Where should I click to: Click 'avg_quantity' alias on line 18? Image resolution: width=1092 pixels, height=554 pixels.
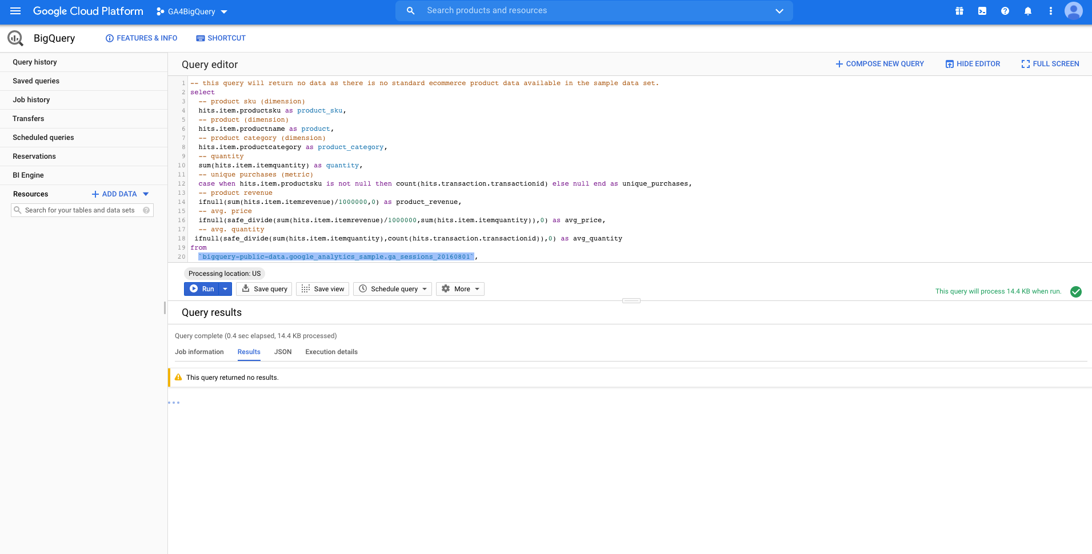pos(598,239)
